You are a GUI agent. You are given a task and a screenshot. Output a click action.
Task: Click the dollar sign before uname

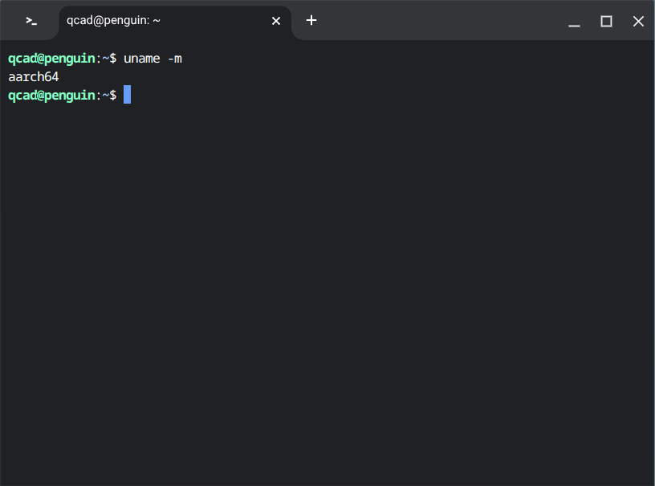(x=113, y=59)
